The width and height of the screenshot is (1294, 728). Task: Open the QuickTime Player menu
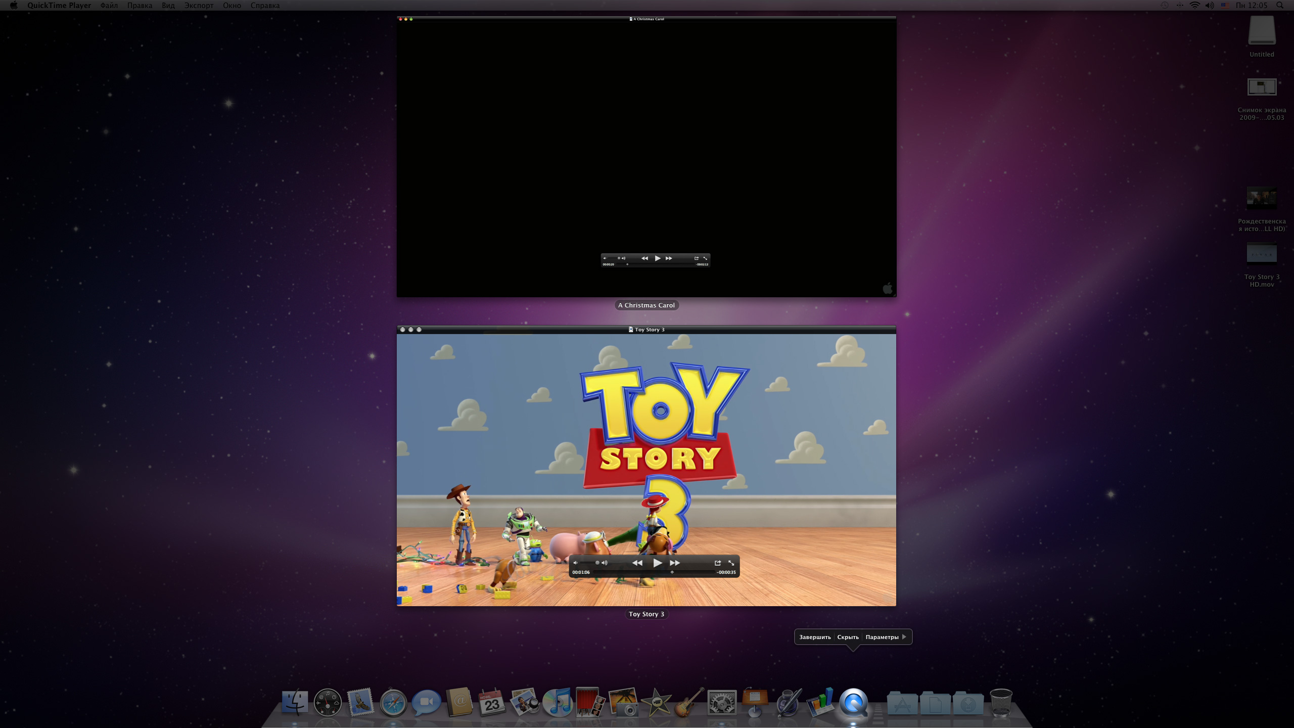coord(59,6)
